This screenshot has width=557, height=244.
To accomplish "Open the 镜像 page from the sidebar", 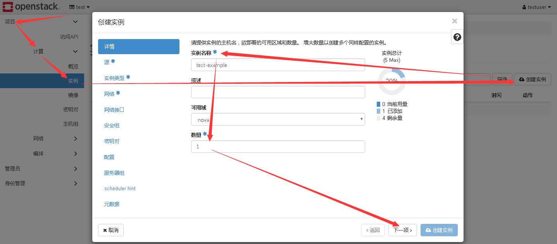I will coord(73,95).
